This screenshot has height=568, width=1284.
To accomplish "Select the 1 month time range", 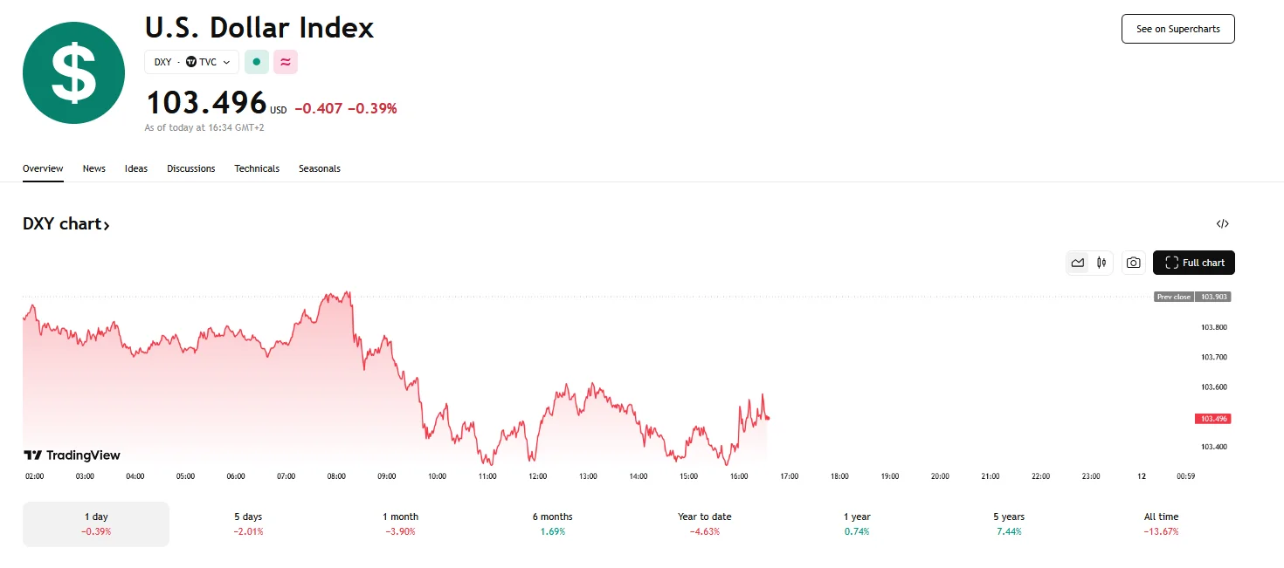I will (x=400, y=524).
